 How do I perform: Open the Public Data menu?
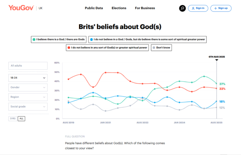[x=94, y=8]
